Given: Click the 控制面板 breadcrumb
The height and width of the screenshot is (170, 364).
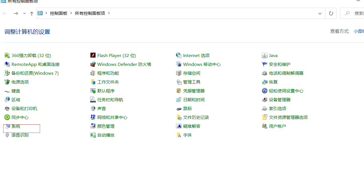Looking at the screenshot, I should pos(59,13).
